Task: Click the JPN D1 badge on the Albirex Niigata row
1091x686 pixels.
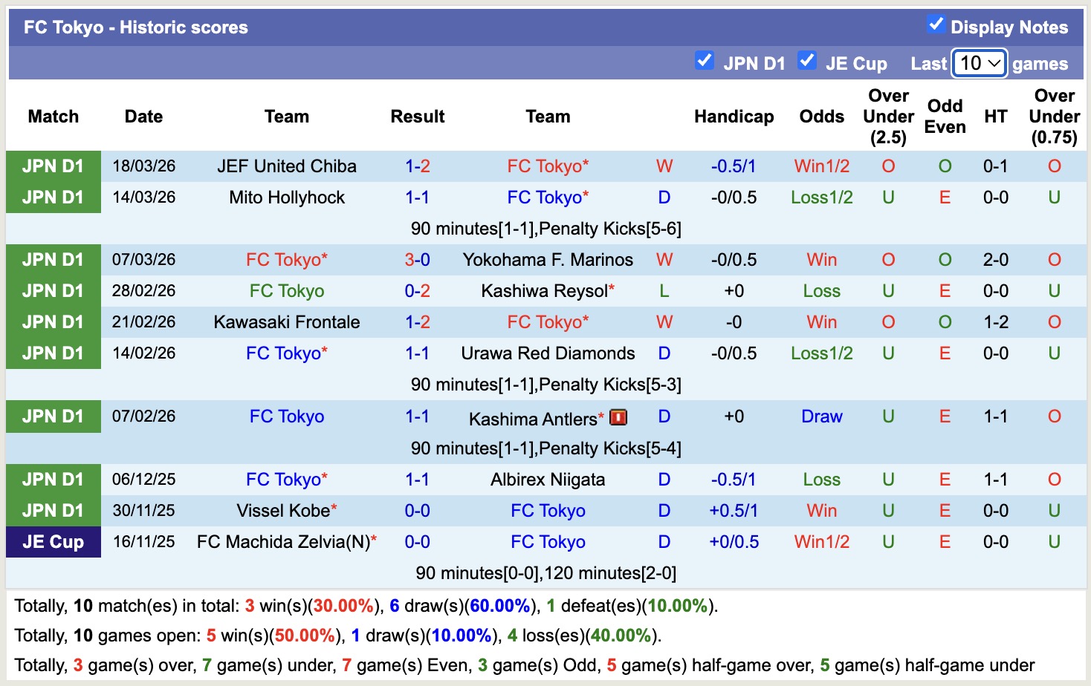Action: pos(53,480)
